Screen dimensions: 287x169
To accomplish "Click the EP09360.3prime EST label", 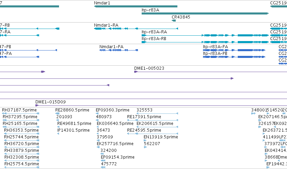I will 113,110.
